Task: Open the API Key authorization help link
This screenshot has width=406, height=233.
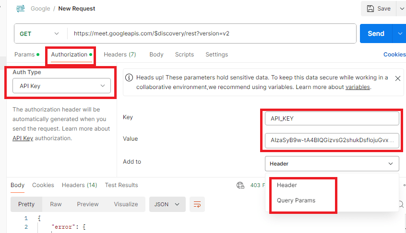Action: click(x=23, y=138)
